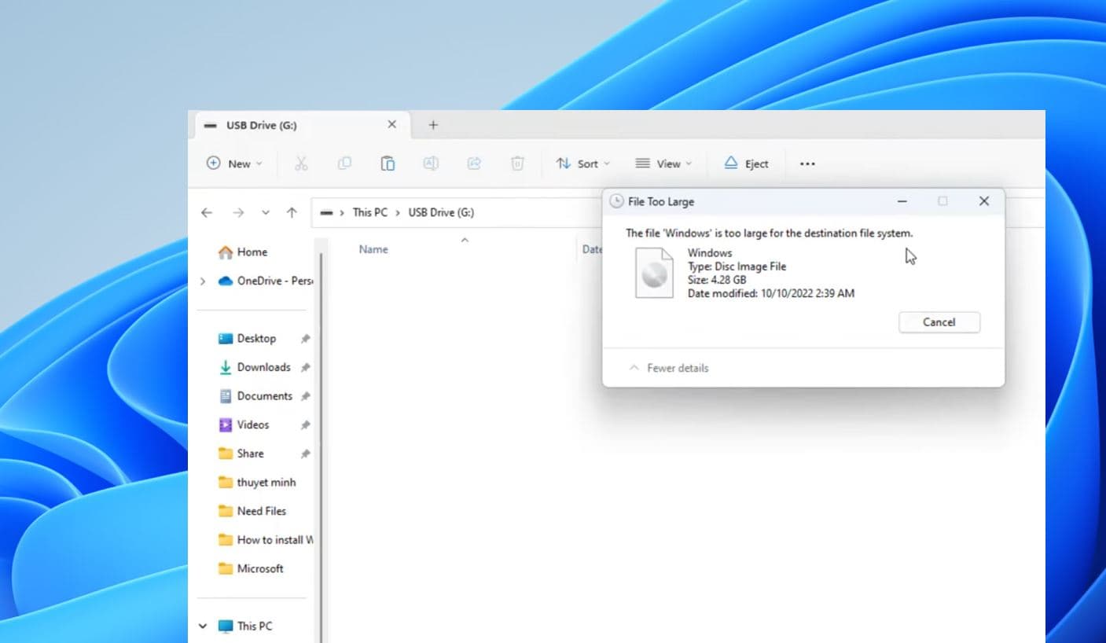Click the Eject button
This screenshot has width=1106, height=643.
pyautogui.click(x=746, y=164)
